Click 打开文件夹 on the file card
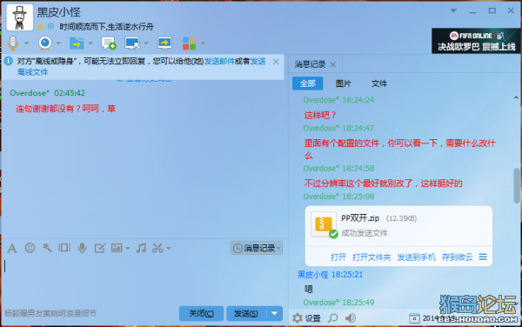Viewport: 522px width, 327px height. (371, 257)
